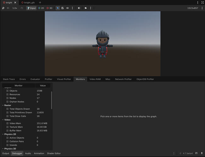This screenshot has height=157, width=205.
Task: Toggle the select mode cursor tool
Action: (x=58, y=8)
